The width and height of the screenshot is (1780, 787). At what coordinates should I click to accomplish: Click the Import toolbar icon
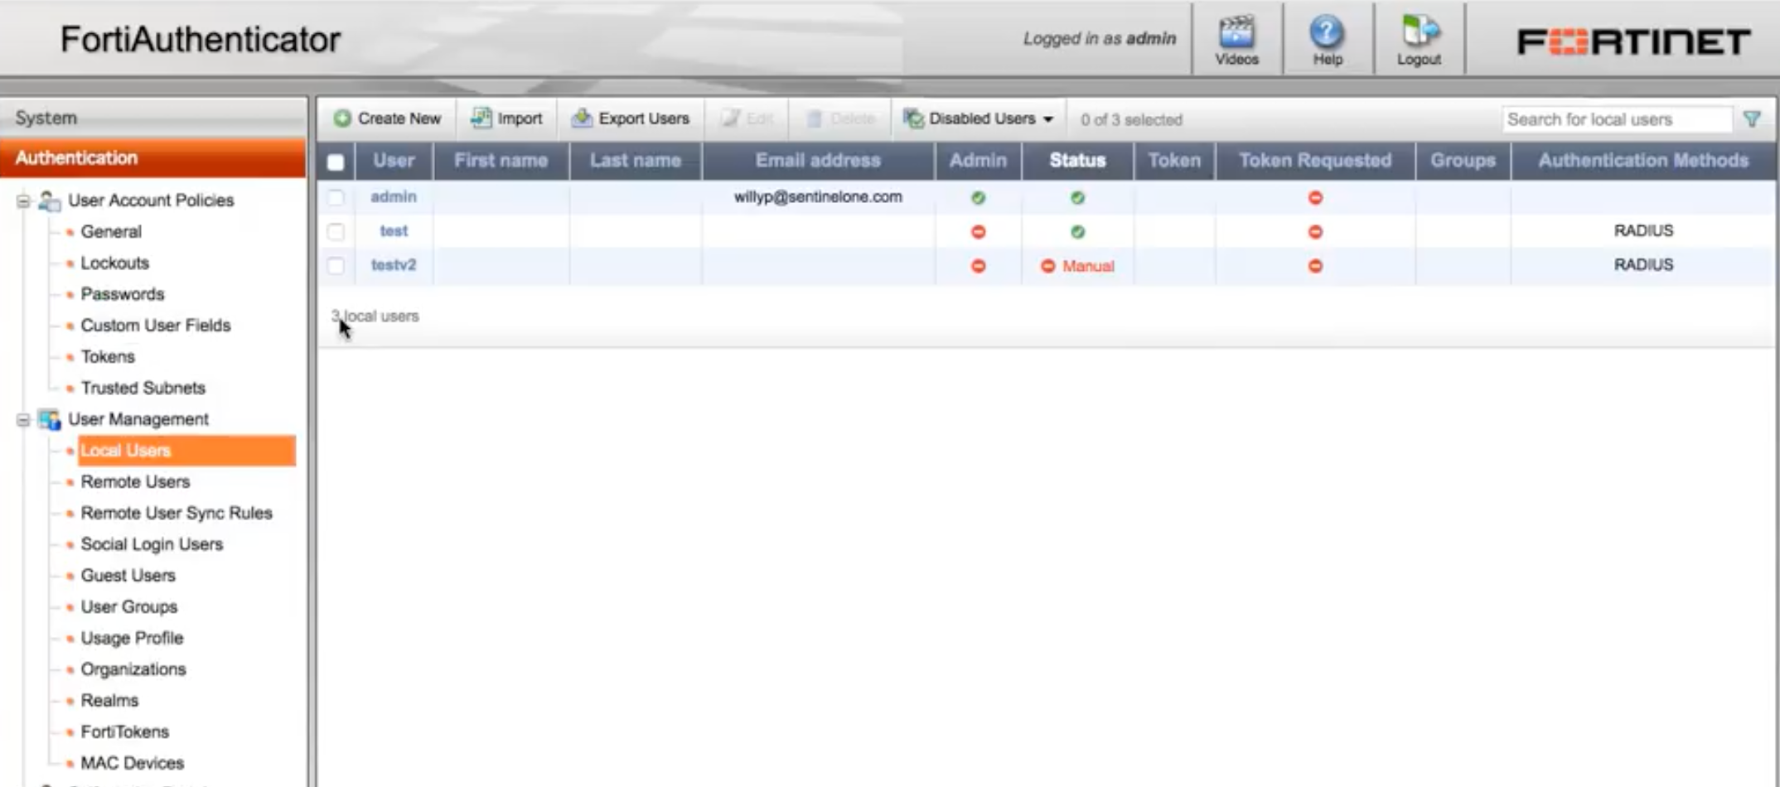pyautogui.click(x=481, y=118)
